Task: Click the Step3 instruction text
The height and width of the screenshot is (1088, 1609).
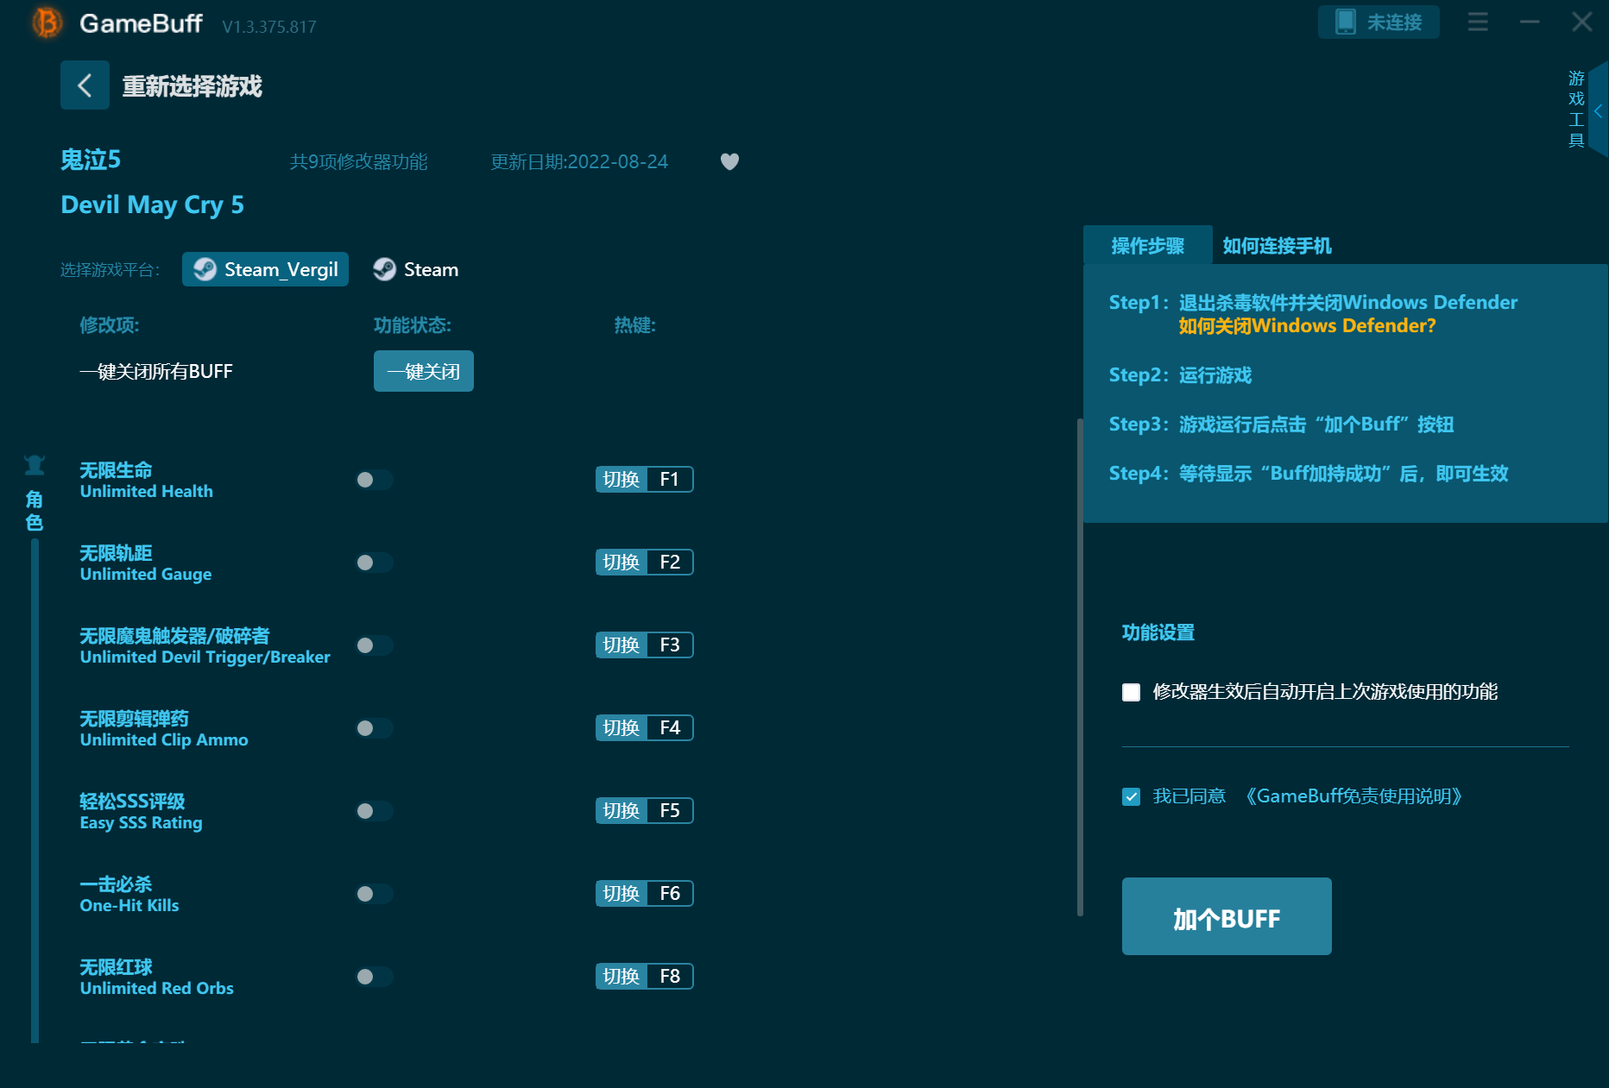Action: pyautogui.click(x=1281, y=425)
